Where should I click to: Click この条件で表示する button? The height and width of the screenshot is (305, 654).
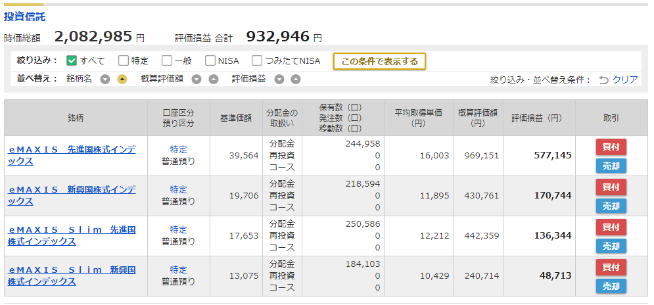coord(379,61)
